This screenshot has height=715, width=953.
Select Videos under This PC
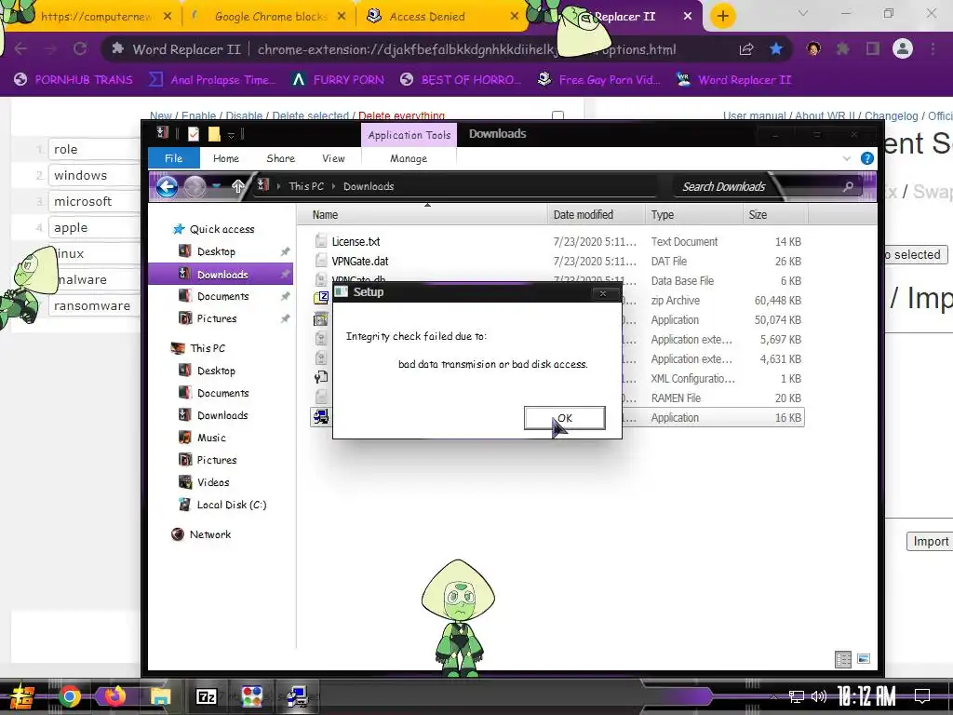(213, 482)
